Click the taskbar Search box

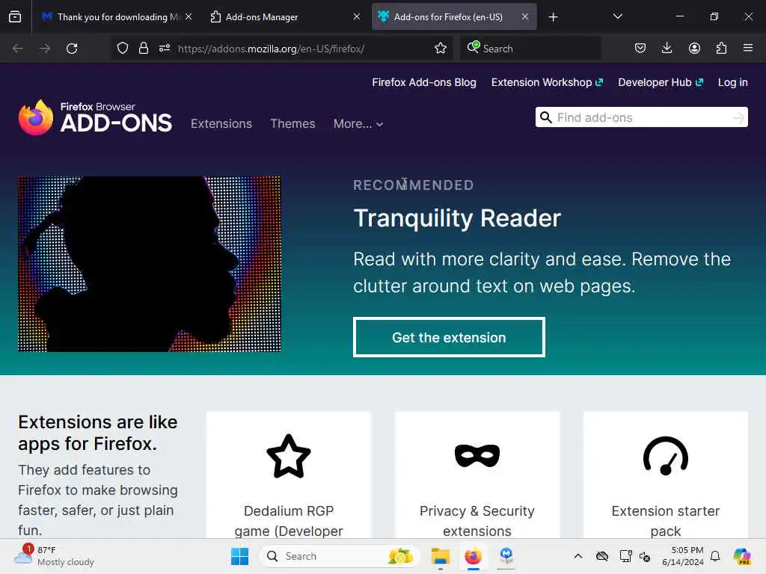pos(340,556)
